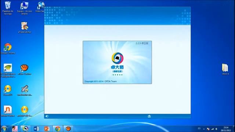Open Word from the taskbar

[36, 129]
